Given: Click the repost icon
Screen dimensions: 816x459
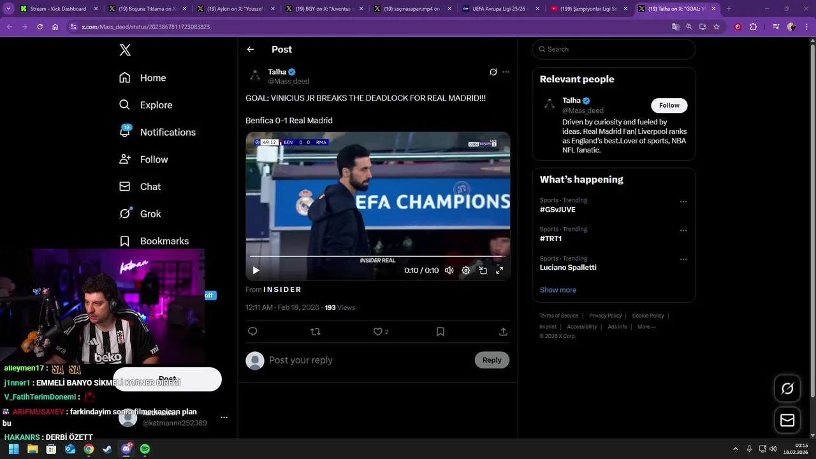Looking at the screenshot, I should point(315,331).
